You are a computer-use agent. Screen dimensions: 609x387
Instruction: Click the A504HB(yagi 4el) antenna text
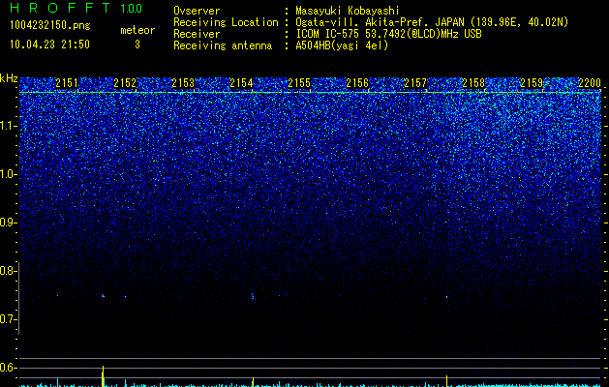[x=342, y=45]
